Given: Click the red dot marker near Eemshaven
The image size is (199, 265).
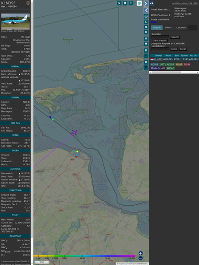Looking at the screenshot, I should pyautogui.click(x=76, y=157).
